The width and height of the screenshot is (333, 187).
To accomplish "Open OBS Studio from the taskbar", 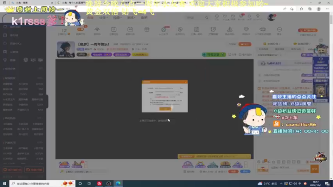I will pyautogui.click(x=109, y=183).
